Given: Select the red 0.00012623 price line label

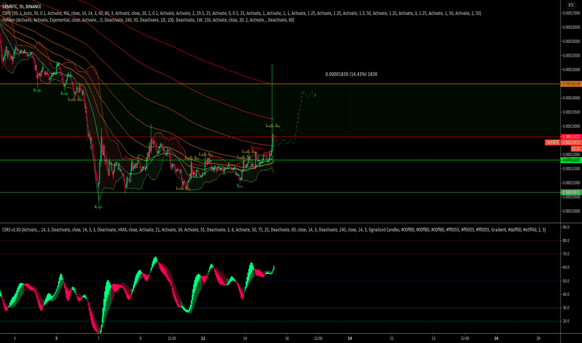Looking at the screenshot, I should [x=571, y=137].
